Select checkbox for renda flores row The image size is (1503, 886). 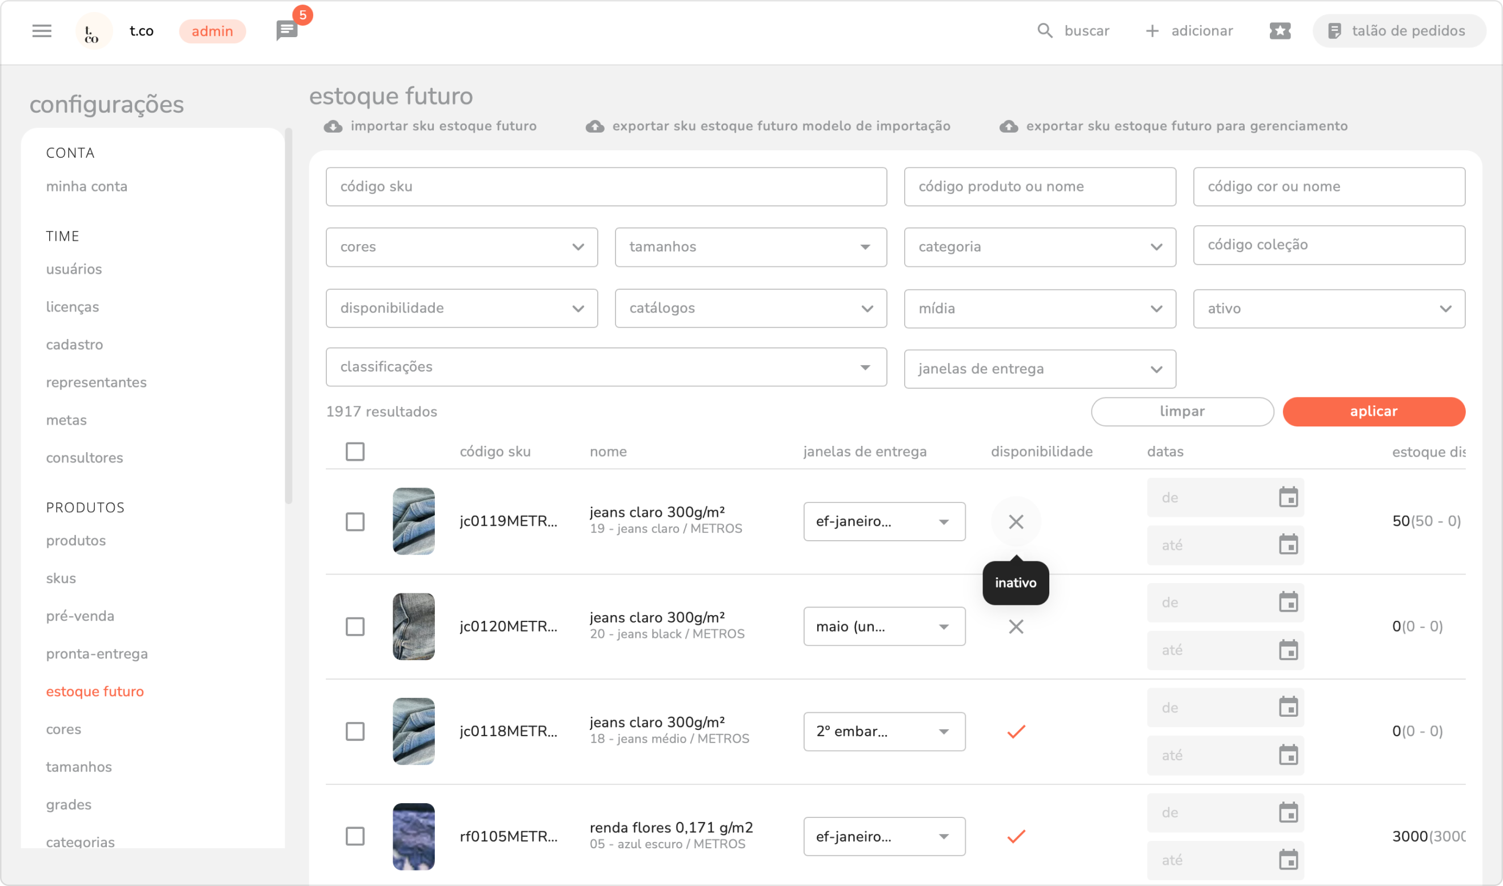point(355,836)
